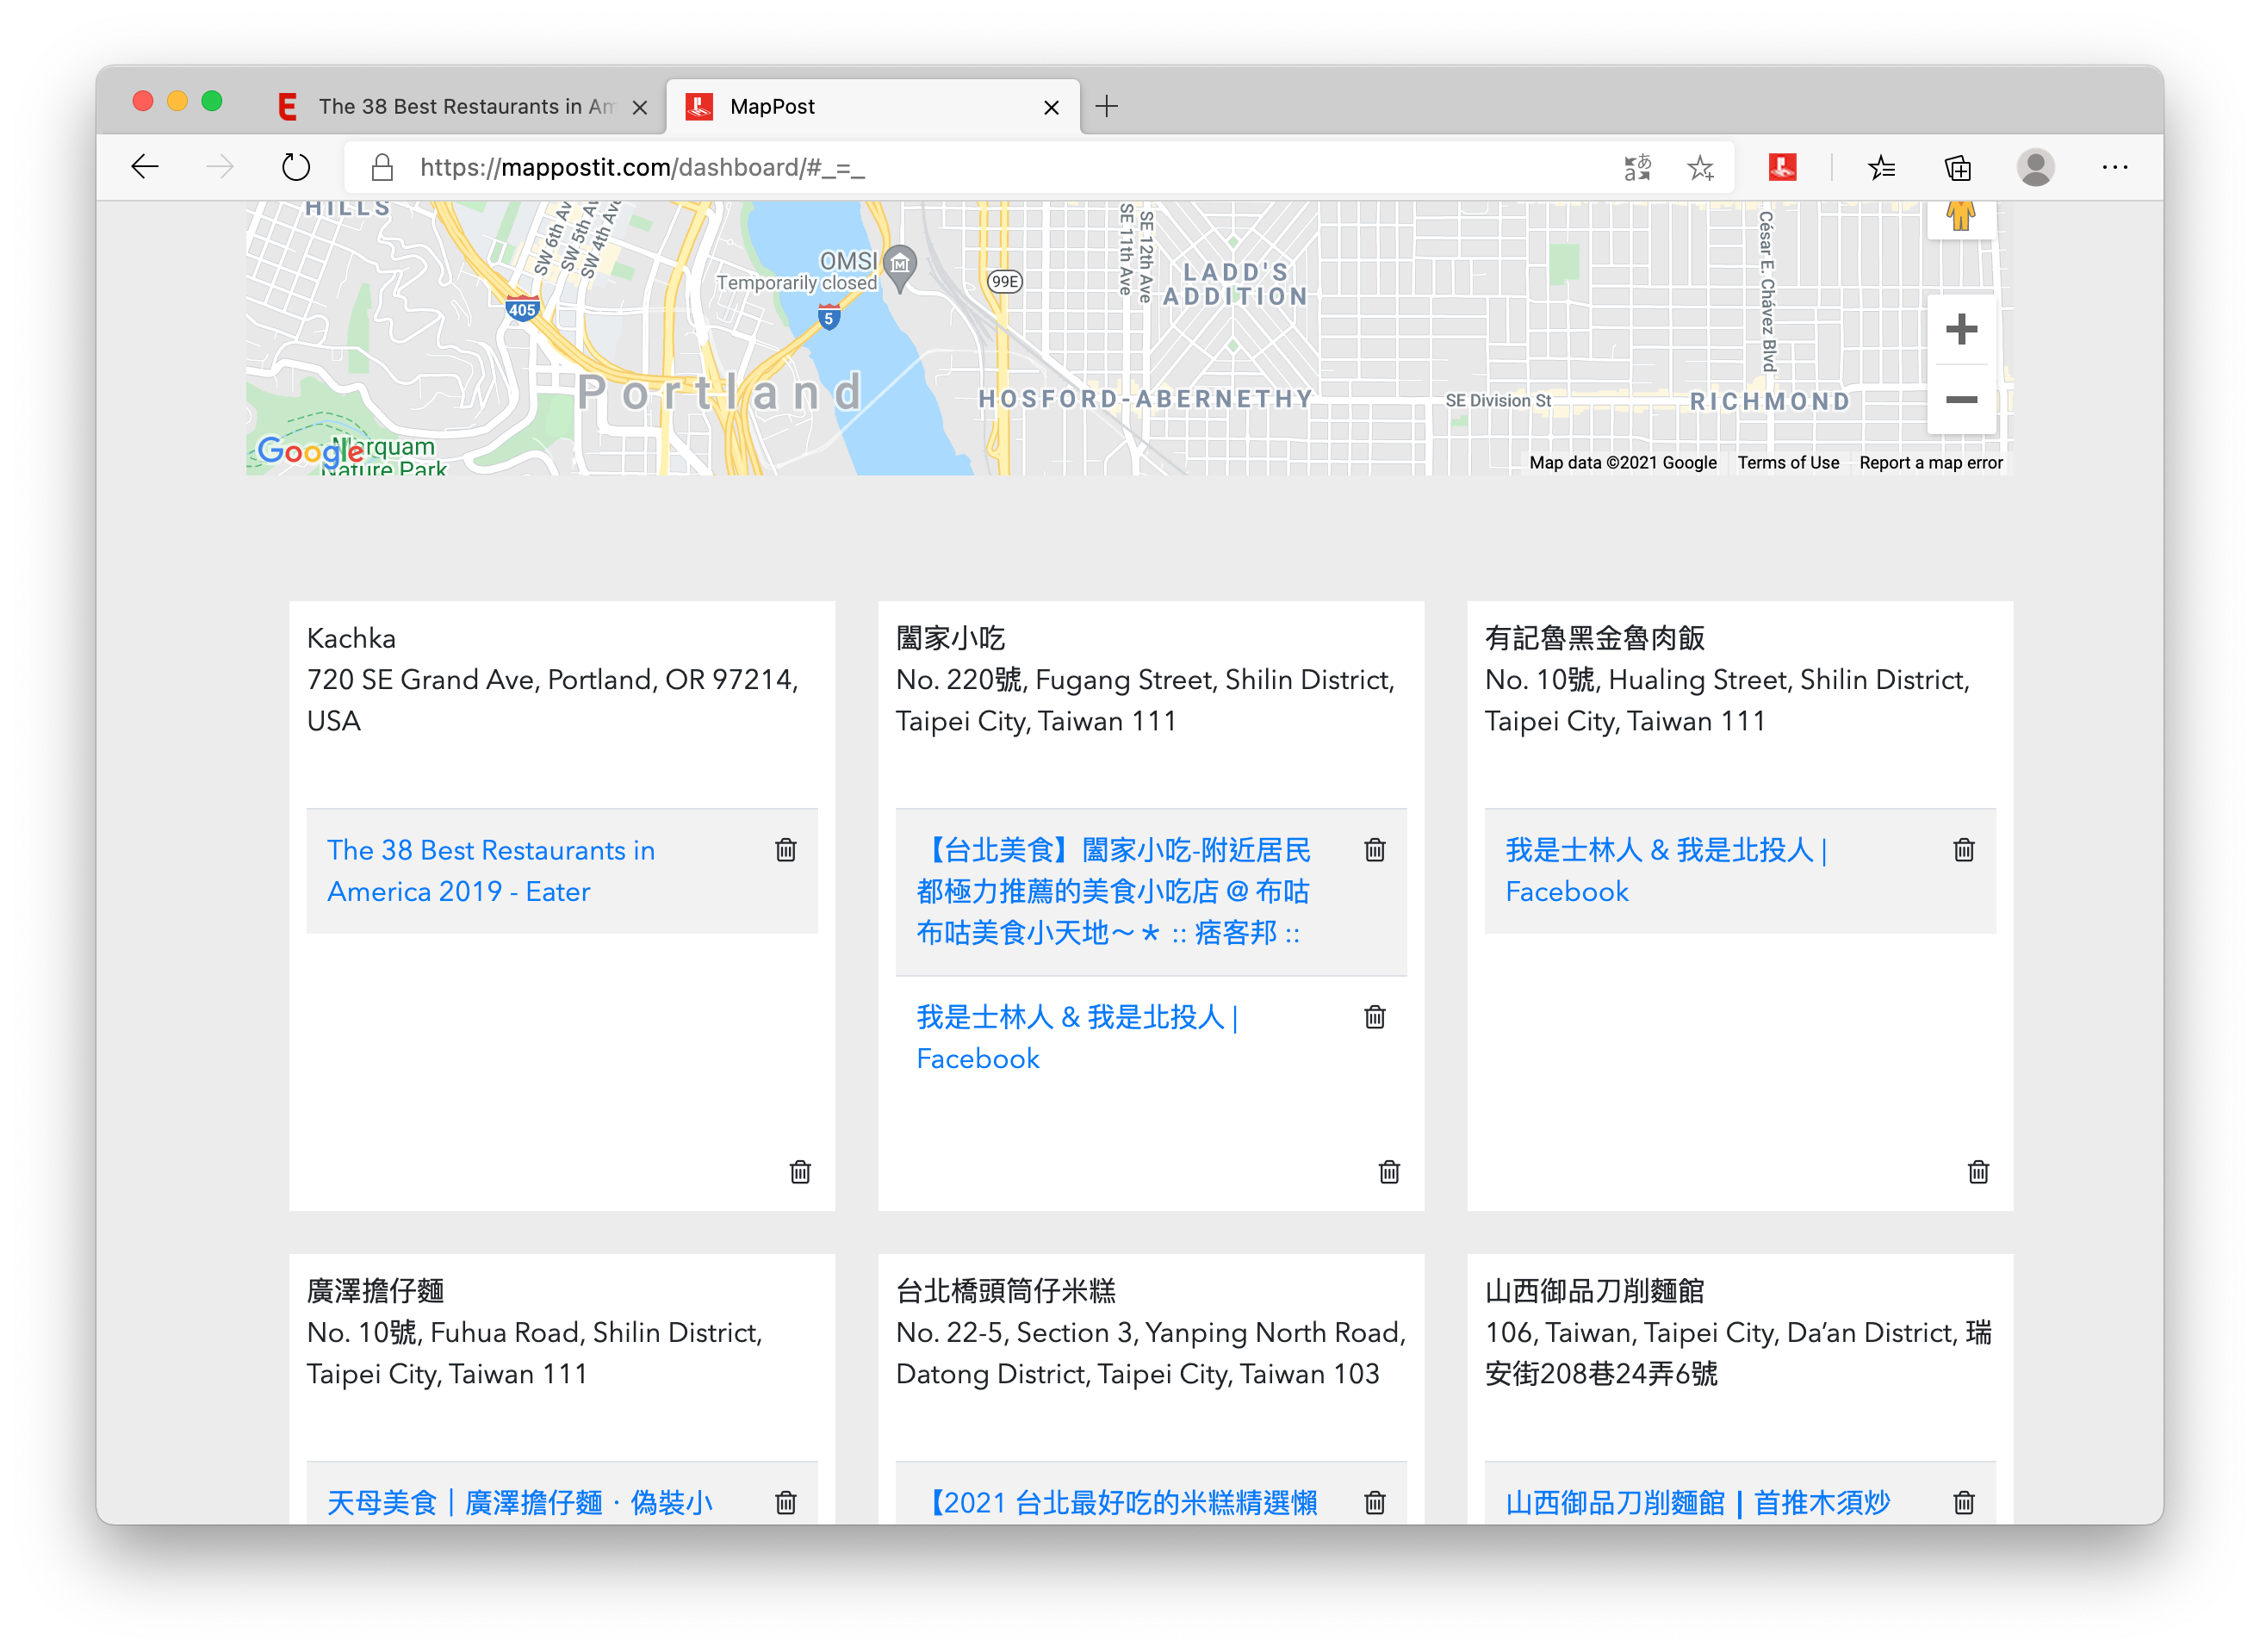The height and width of the screenshot is (1652, 2260).
Task: Click the Da'an District address text
Action: [x=1738, y=1353]
